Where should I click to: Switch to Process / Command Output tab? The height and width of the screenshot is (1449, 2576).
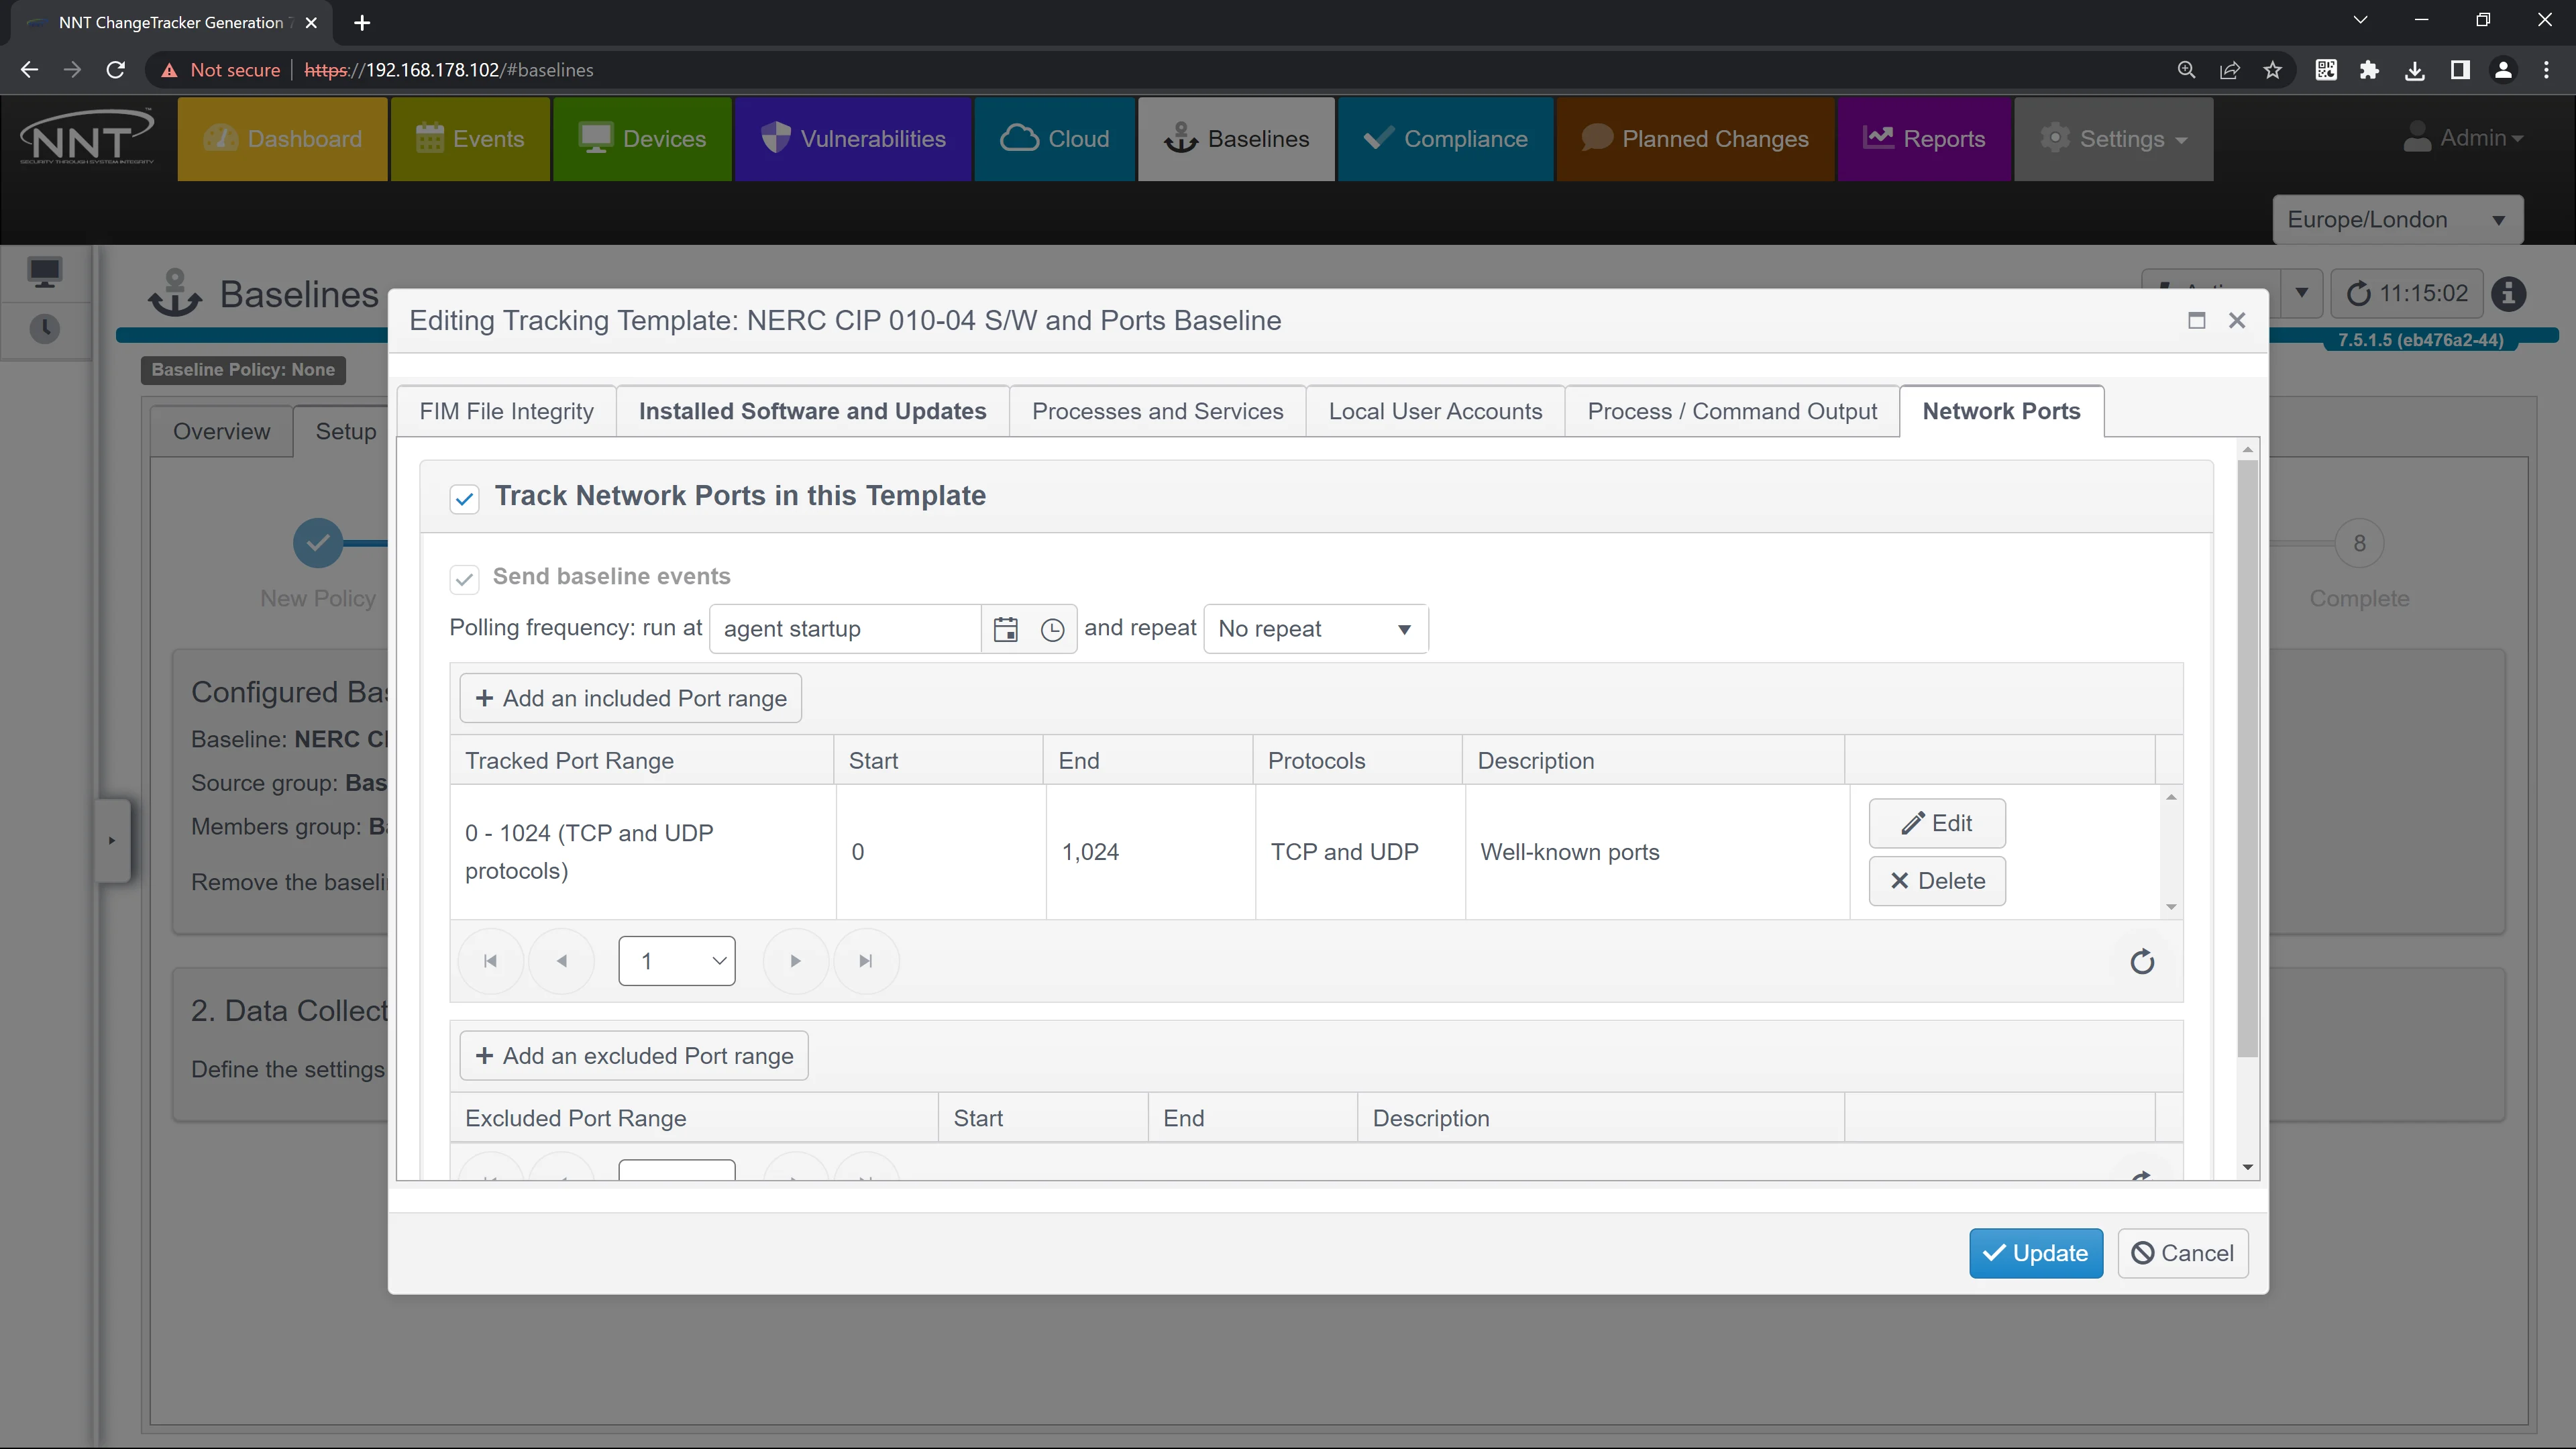1732,411
